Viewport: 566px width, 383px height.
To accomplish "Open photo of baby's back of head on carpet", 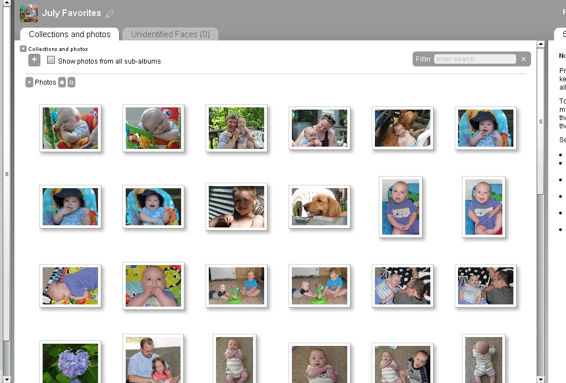I will [483, 359].
